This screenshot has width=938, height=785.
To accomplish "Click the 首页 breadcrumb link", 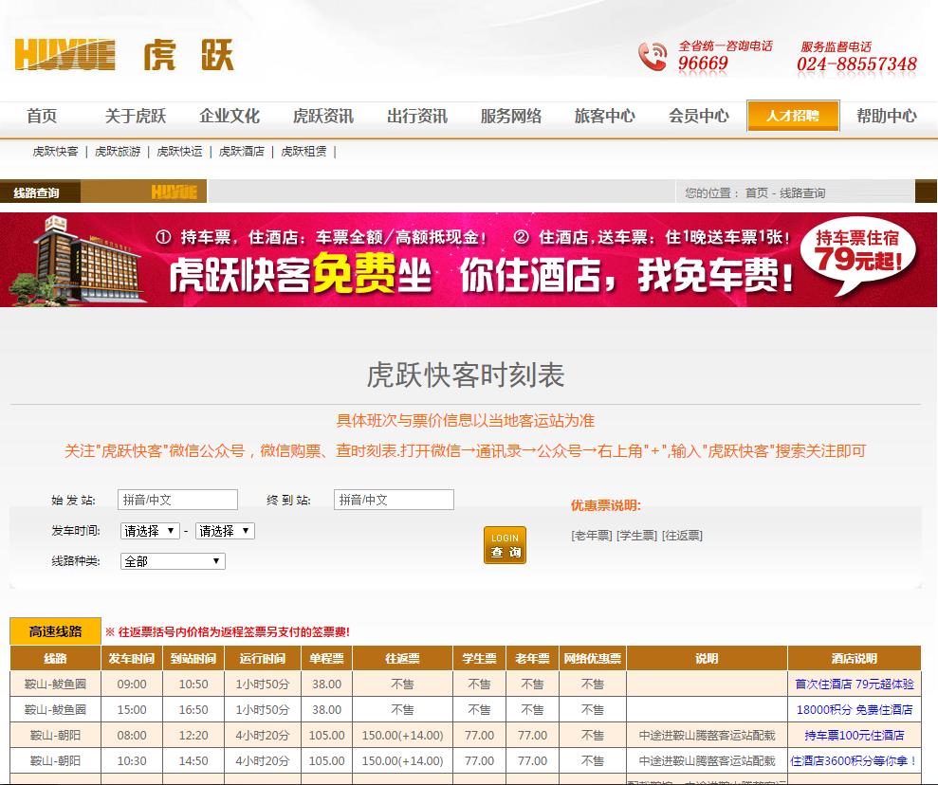I will pyautogui.click(x=756, y=193).
